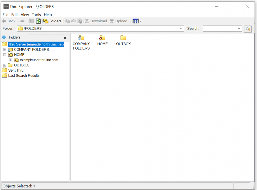This screenshot has width=257, height=190.
Task: Collapse the HOME tree node
Action: [5, 55]
